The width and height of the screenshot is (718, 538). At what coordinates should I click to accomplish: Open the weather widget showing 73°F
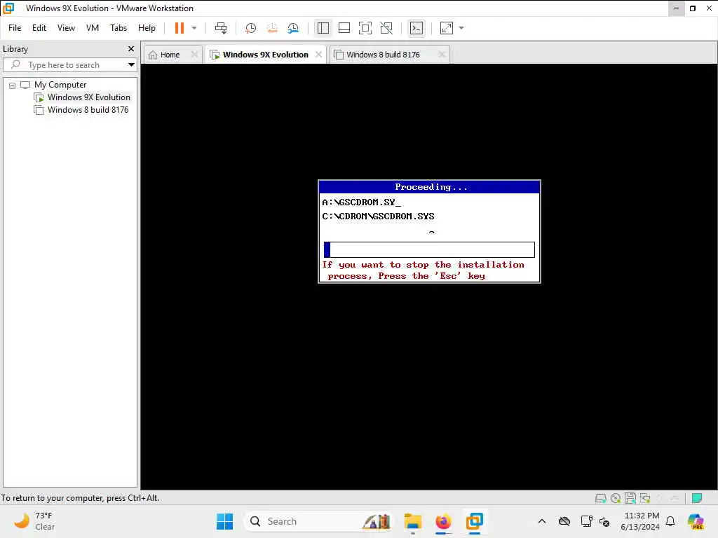coord(34,521)
